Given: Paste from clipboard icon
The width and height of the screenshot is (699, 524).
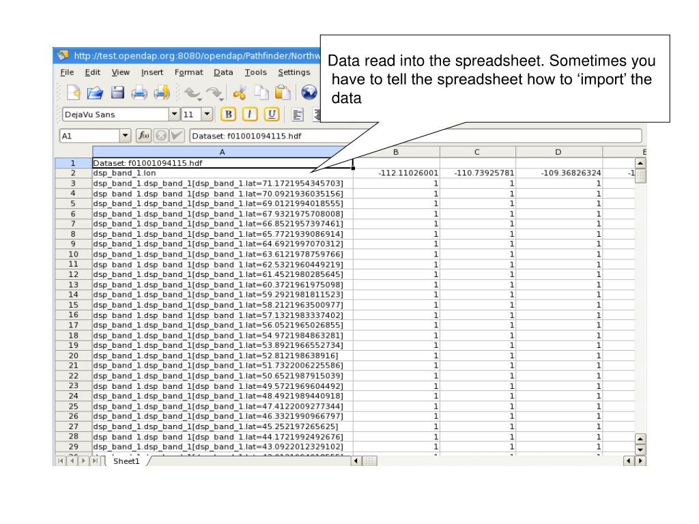Looking at the screenshot, I should (283, 93).
